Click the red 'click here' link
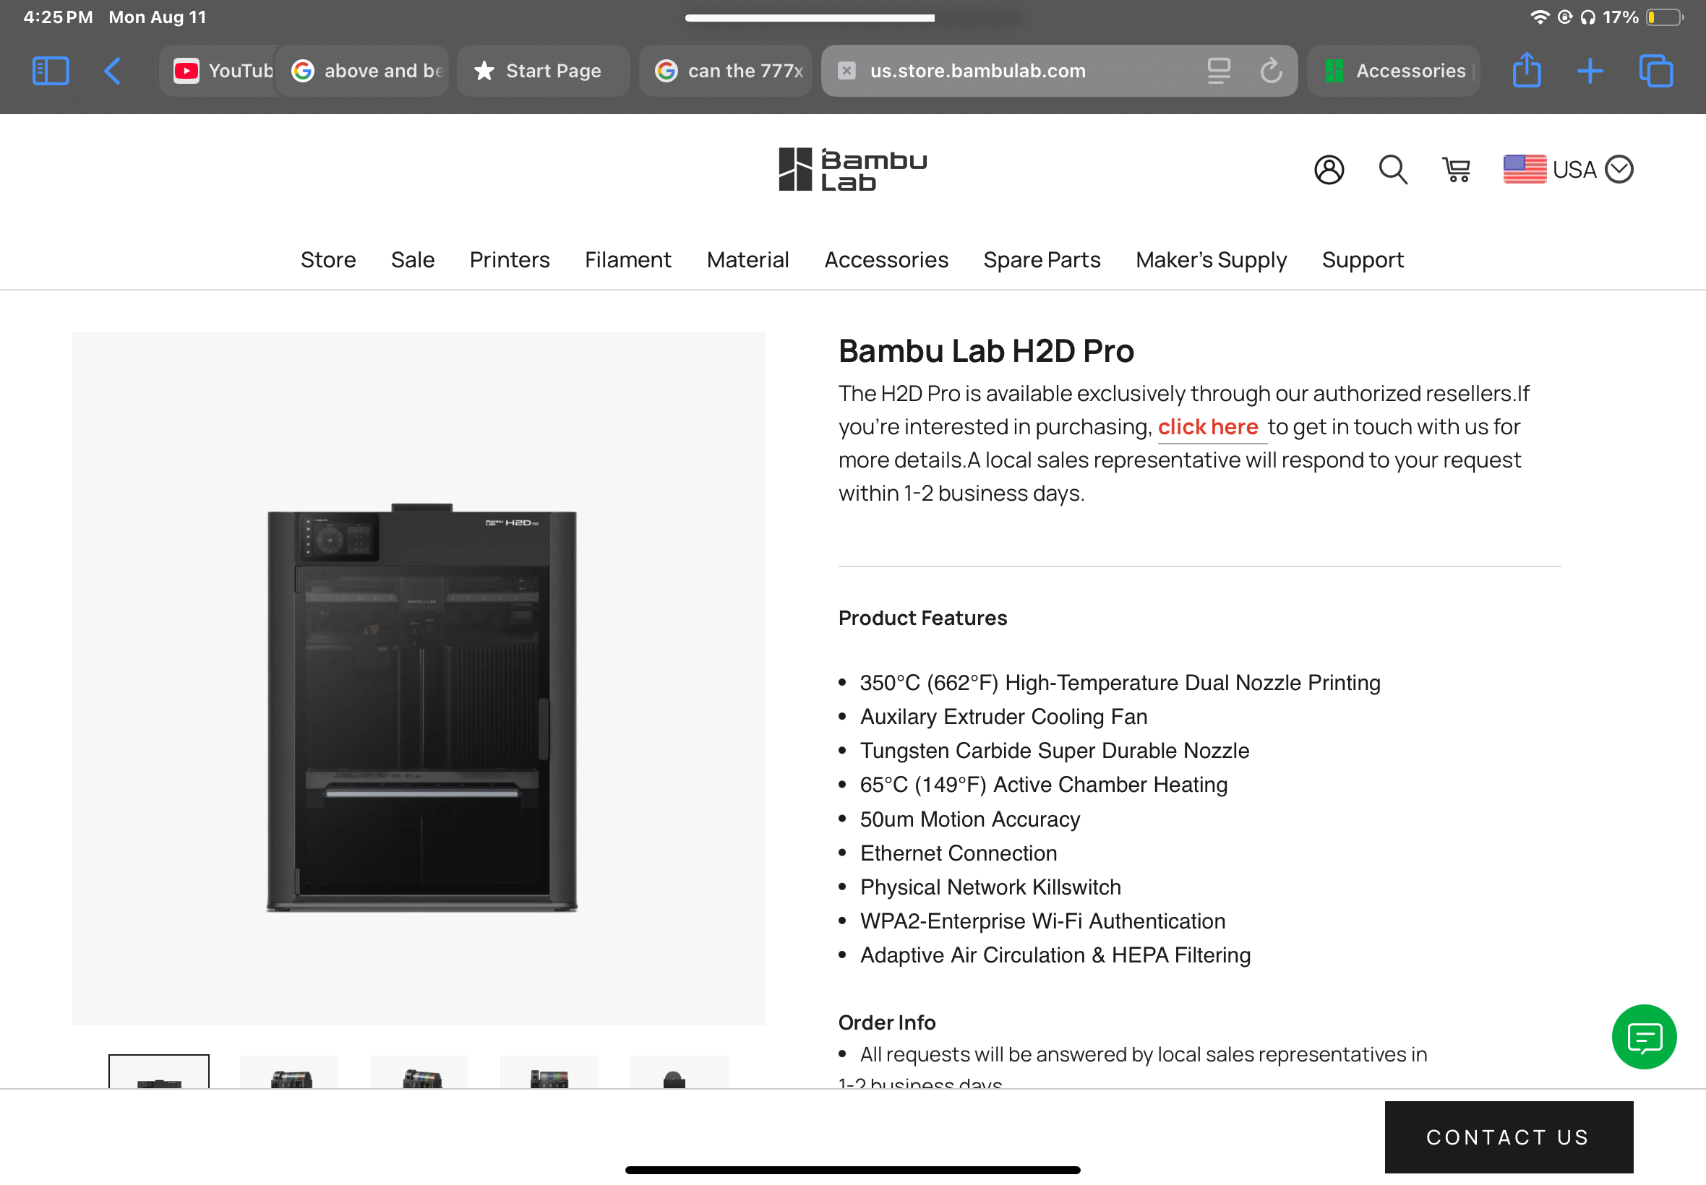The width and height of the screenshot is (1706, 1185). 1208,427
